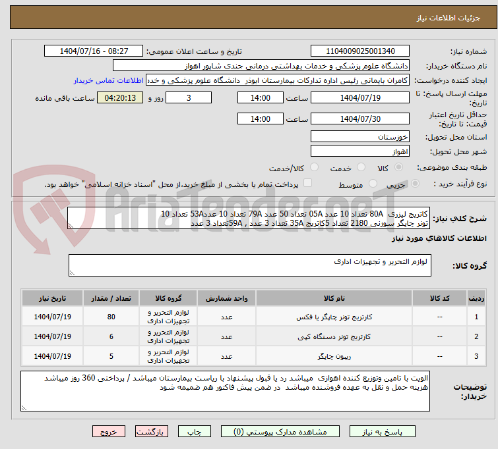Open اطلاعات تماس خریدار link

109,80
